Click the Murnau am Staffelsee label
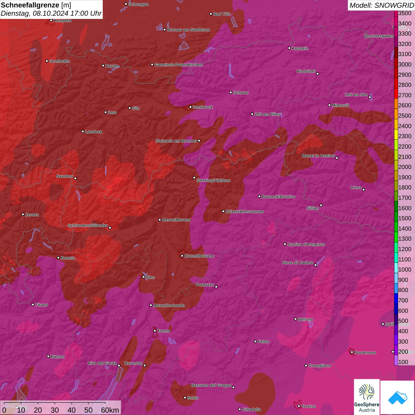415x415 pixels. coord(188,30)
